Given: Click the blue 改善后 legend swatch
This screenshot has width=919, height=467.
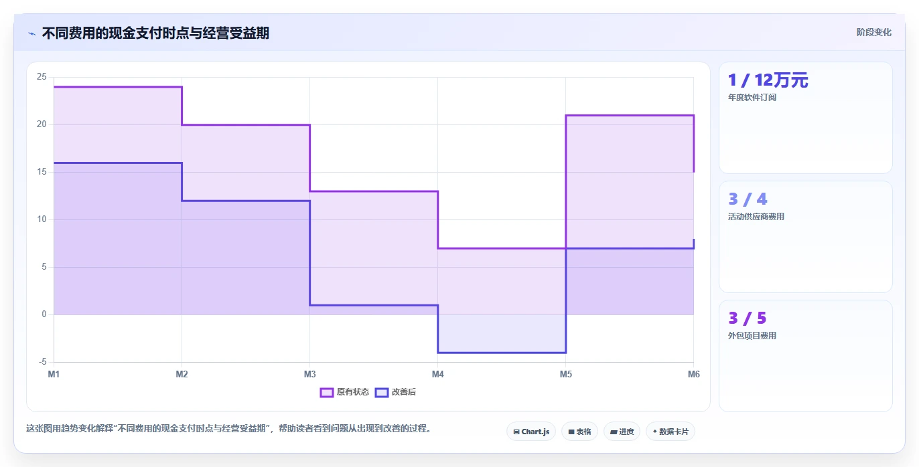Looking at the screenshot, I should tap(382, 392).
